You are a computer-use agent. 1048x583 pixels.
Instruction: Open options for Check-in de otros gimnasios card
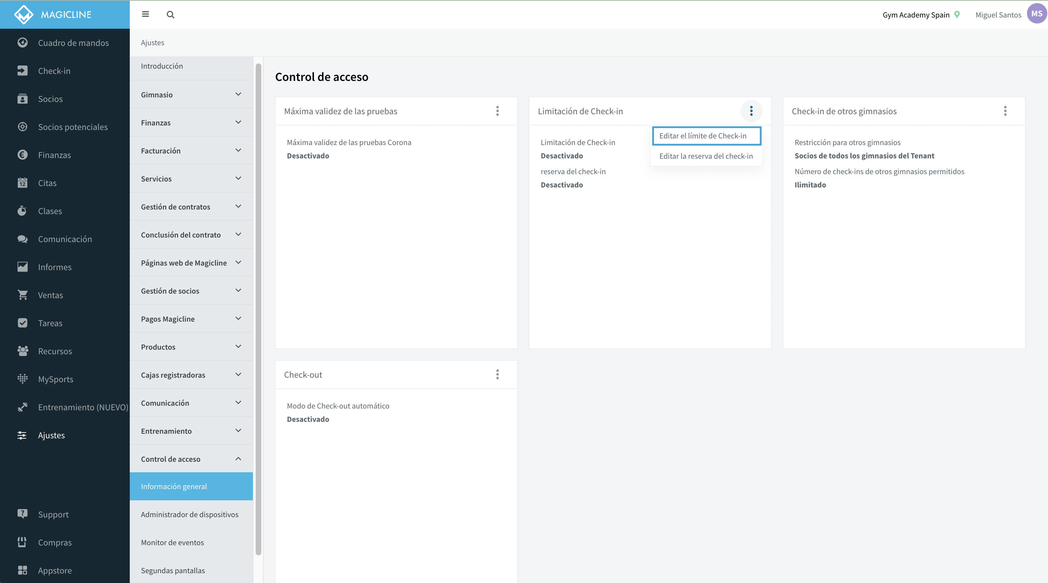(x=1005, y=111)
